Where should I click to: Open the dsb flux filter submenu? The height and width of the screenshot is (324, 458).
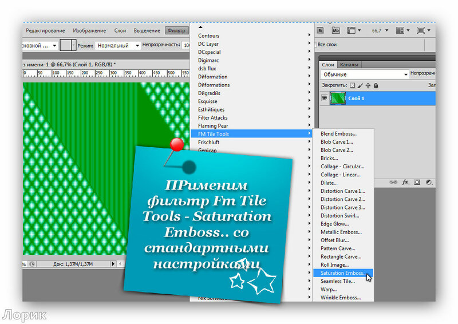point(251,68)
